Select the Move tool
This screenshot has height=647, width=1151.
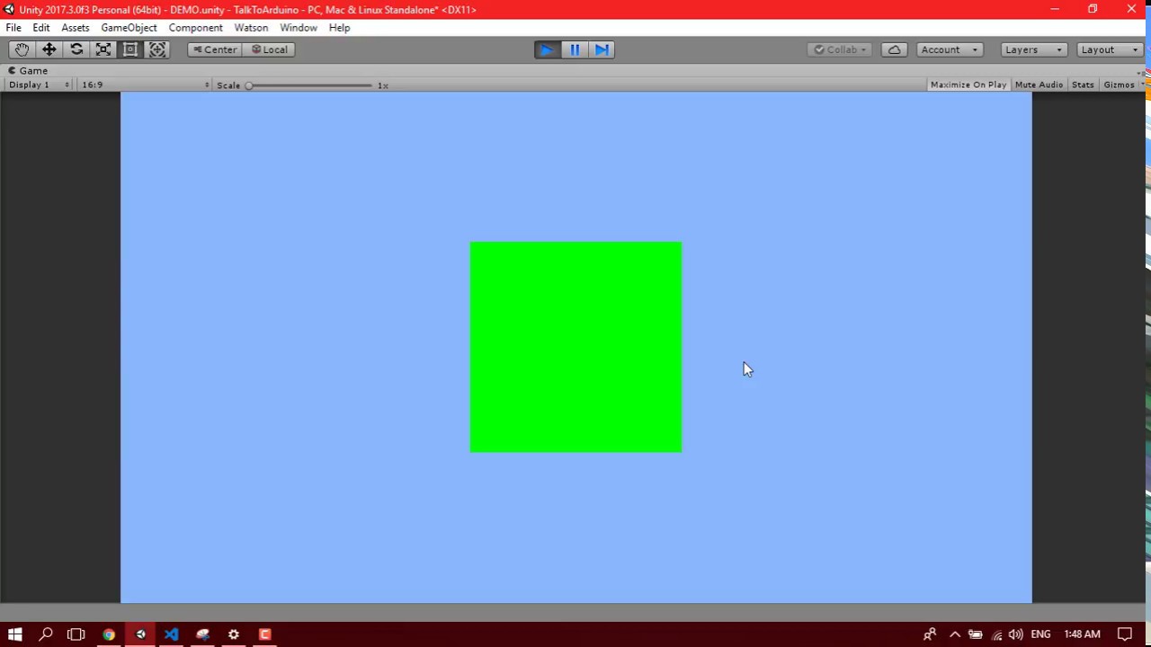[49, 49]
